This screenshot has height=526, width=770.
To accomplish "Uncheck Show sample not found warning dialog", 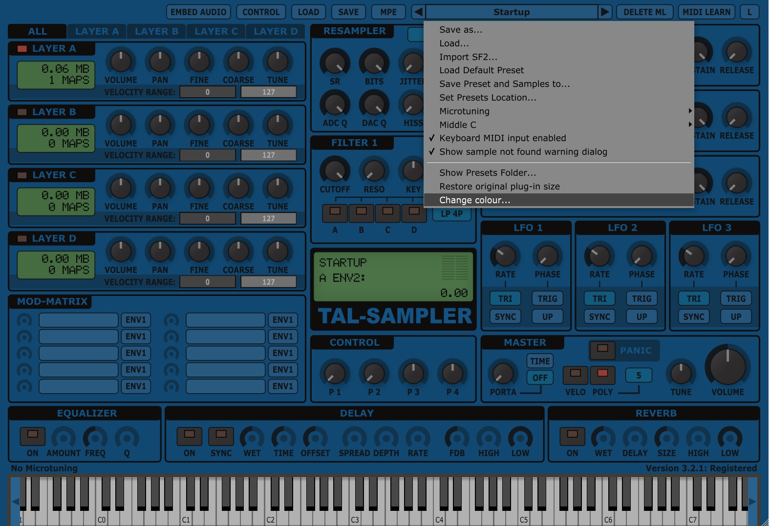I will pos(559,152).
